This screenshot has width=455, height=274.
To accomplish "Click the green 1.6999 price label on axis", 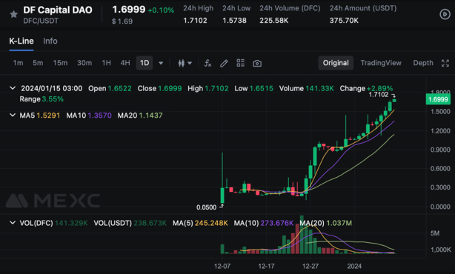I will (x=438, y=99).
